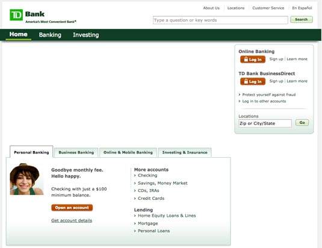
Task: Open the Investing navigation menu
Action: tap(86, 35)
